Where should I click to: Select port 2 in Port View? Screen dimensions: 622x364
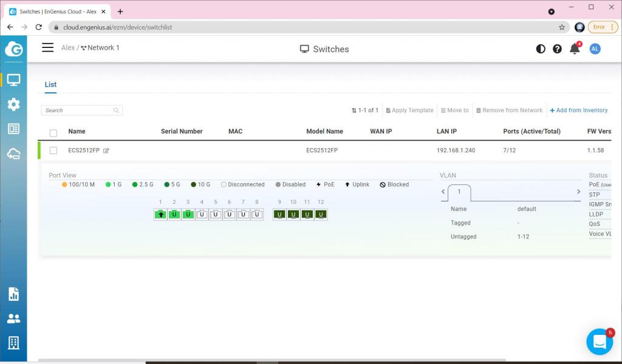[x=174, y=214]
